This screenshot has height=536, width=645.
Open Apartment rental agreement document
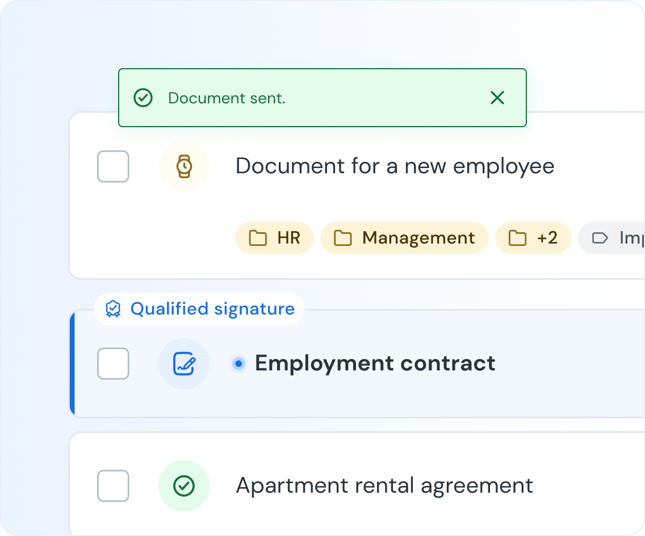click(x=384, y=486)
